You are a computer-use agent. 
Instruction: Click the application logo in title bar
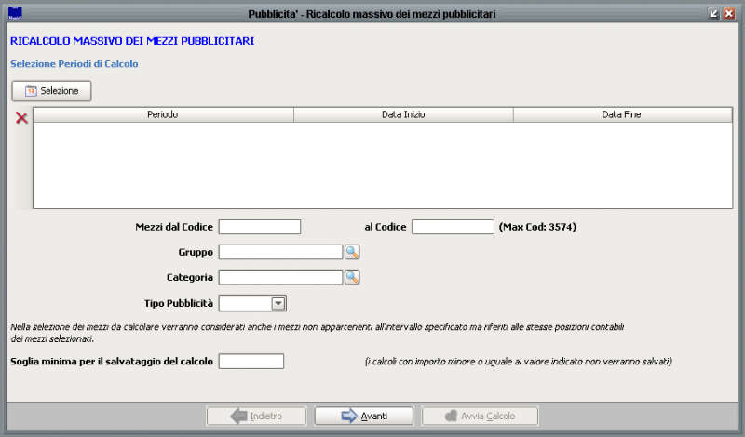(15, 13)
